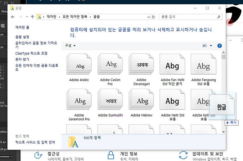
Task: Open the privacy (개인 정보) lock icon
Action: pyautogui.click(x=111, y=155)
